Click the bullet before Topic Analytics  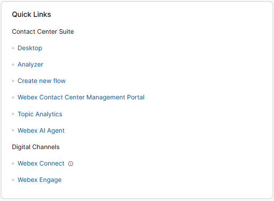(13, 114)
